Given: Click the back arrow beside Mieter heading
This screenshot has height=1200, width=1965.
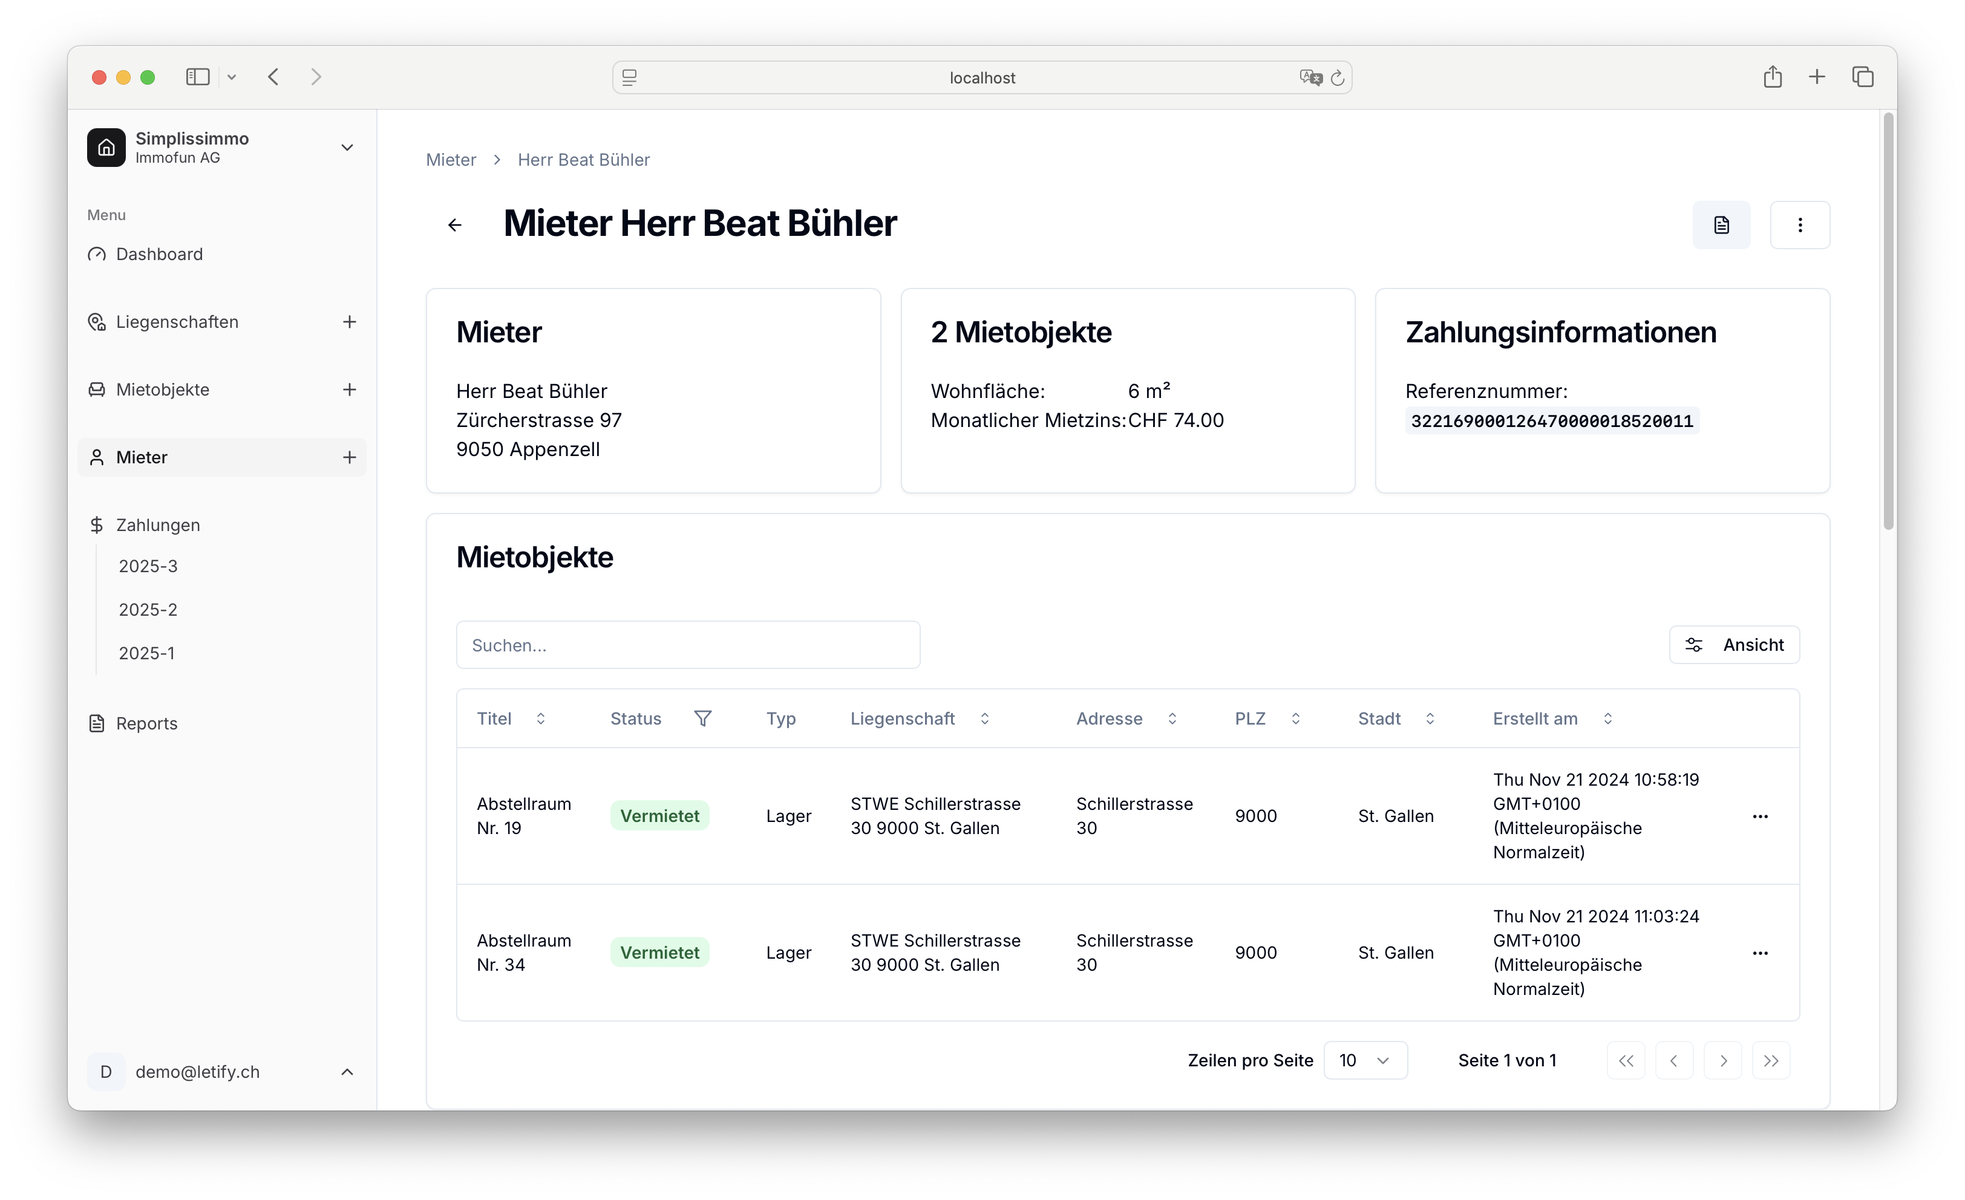Looking at the screenshot, I should 454,225.
